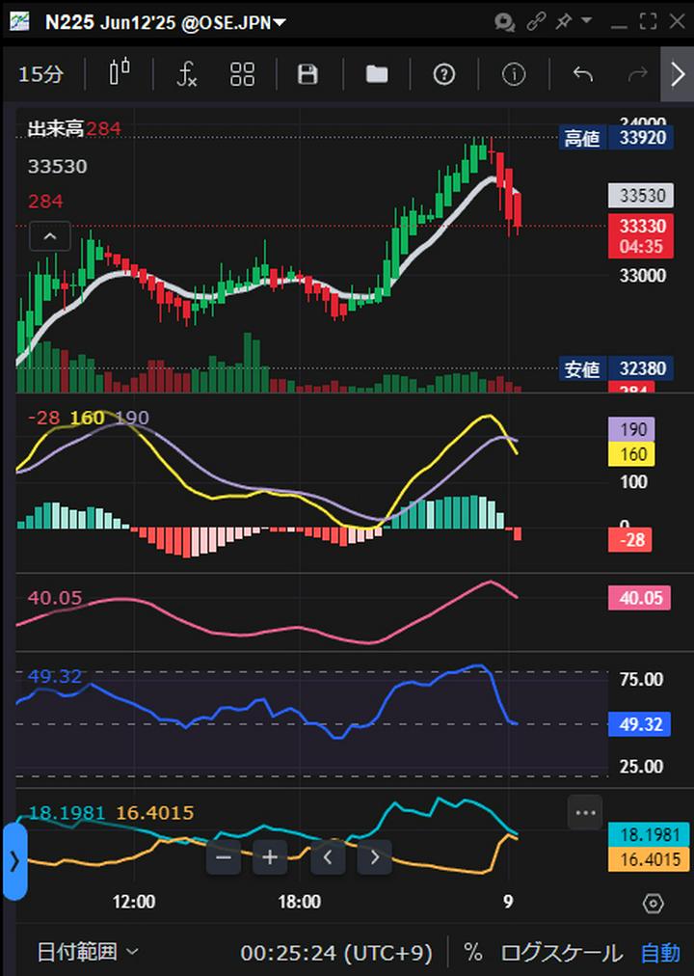Open the candlestick chart style selector
Screen dimensions: 694x976
click(x=120, y=74)
